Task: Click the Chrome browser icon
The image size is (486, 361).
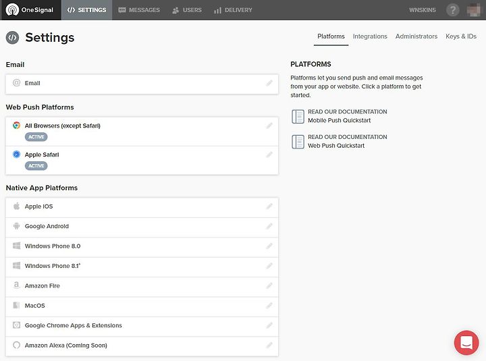Action: [x=16, y=126]
